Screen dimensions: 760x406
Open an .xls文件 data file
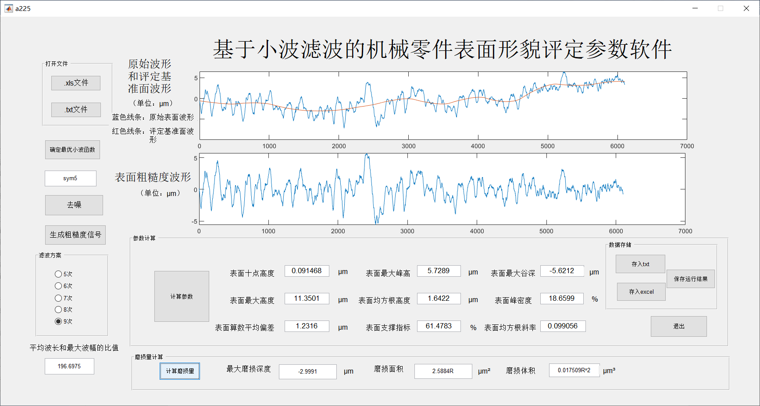point(76,83)
